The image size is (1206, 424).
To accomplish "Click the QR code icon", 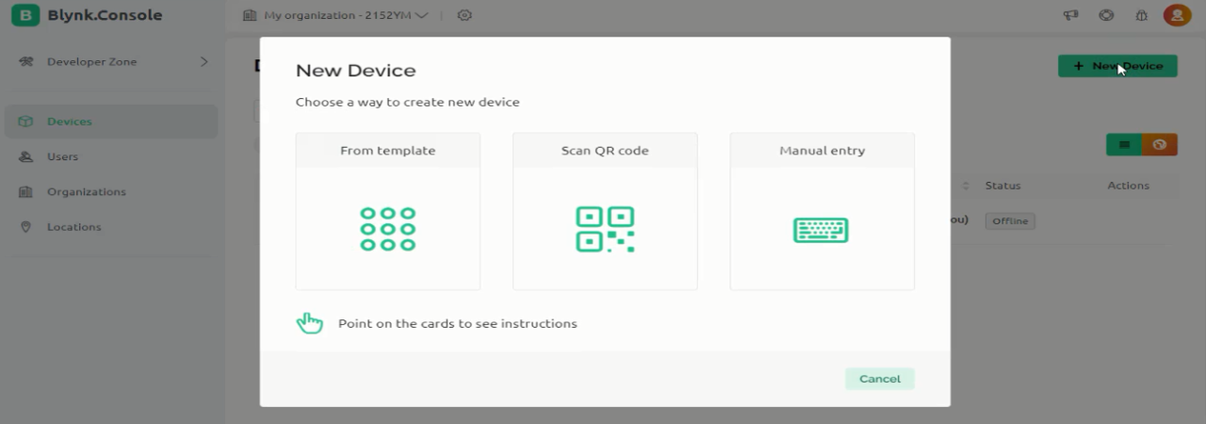I will (605, 229).
